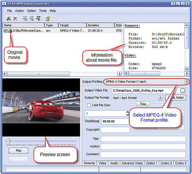Open the Help menu

53,11
